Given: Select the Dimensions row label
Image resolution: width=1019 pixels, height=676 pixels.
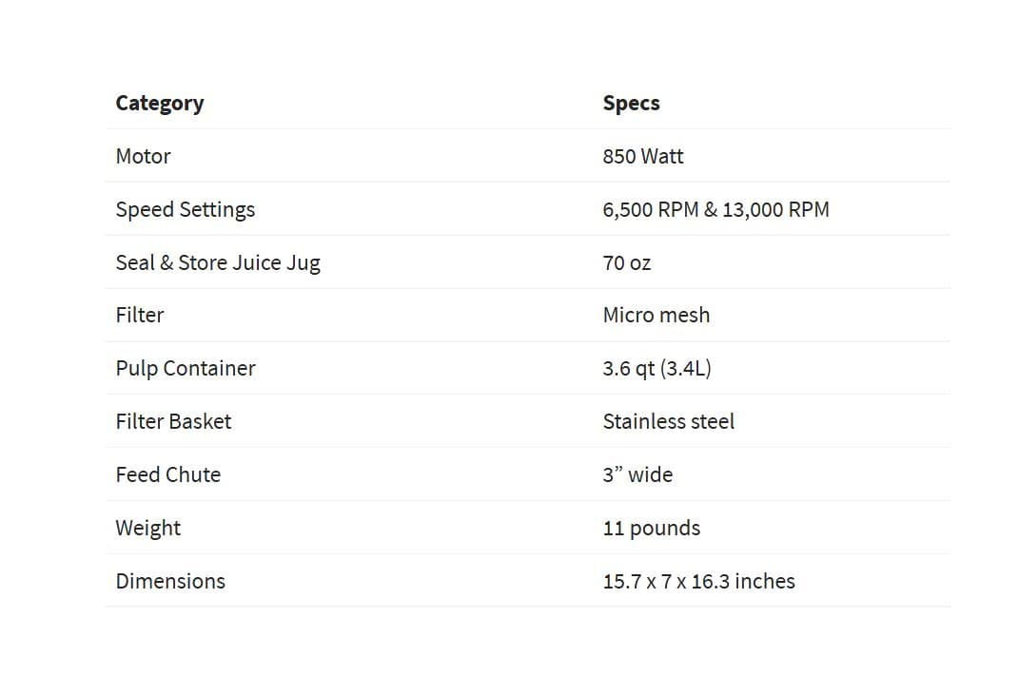Looking at the screenshot, I should point(170,582).
